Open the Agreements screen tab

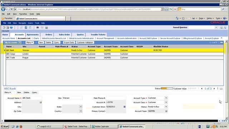(x=33, y=35)
